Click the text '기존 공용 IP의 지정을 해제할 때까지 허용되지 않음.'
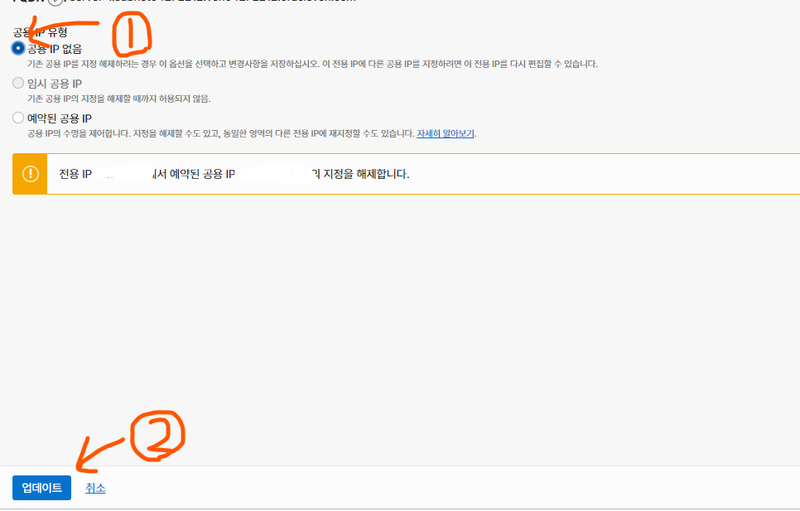 point(119,99)
